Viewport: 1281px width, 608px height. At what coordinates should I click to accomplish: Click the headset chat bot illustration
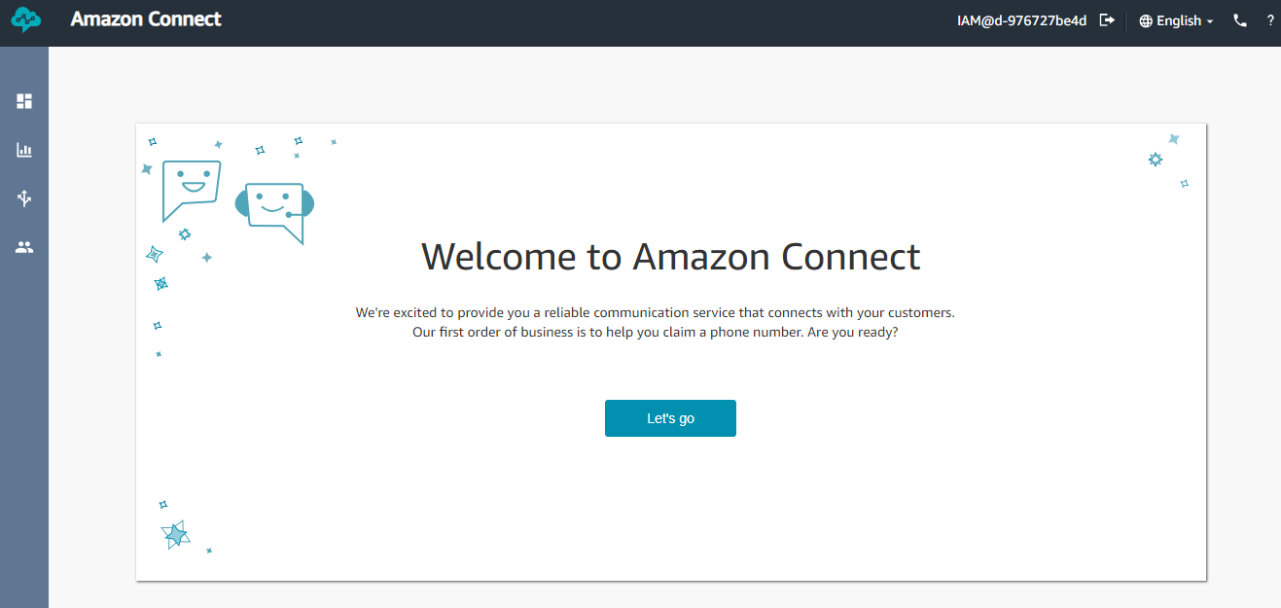(x=275, y=211)
